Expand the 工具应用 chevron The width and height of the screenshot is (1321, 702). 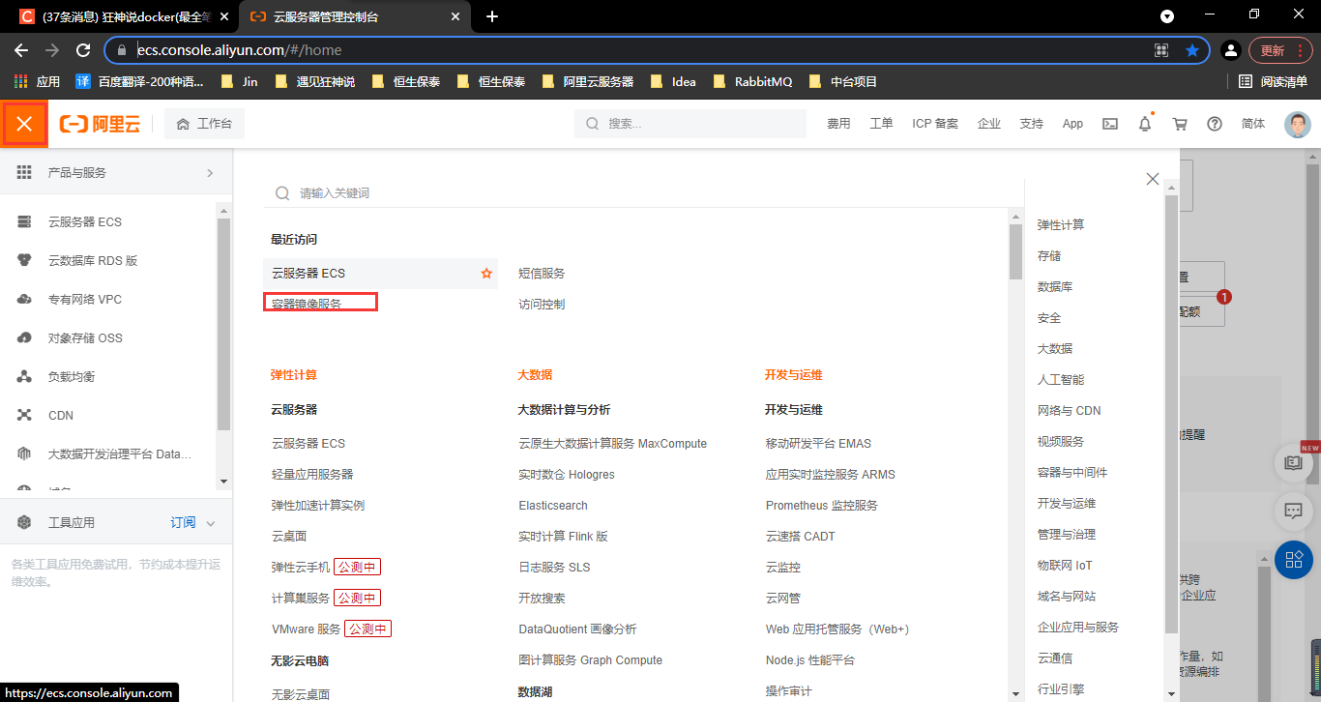(x=211, y=523)
